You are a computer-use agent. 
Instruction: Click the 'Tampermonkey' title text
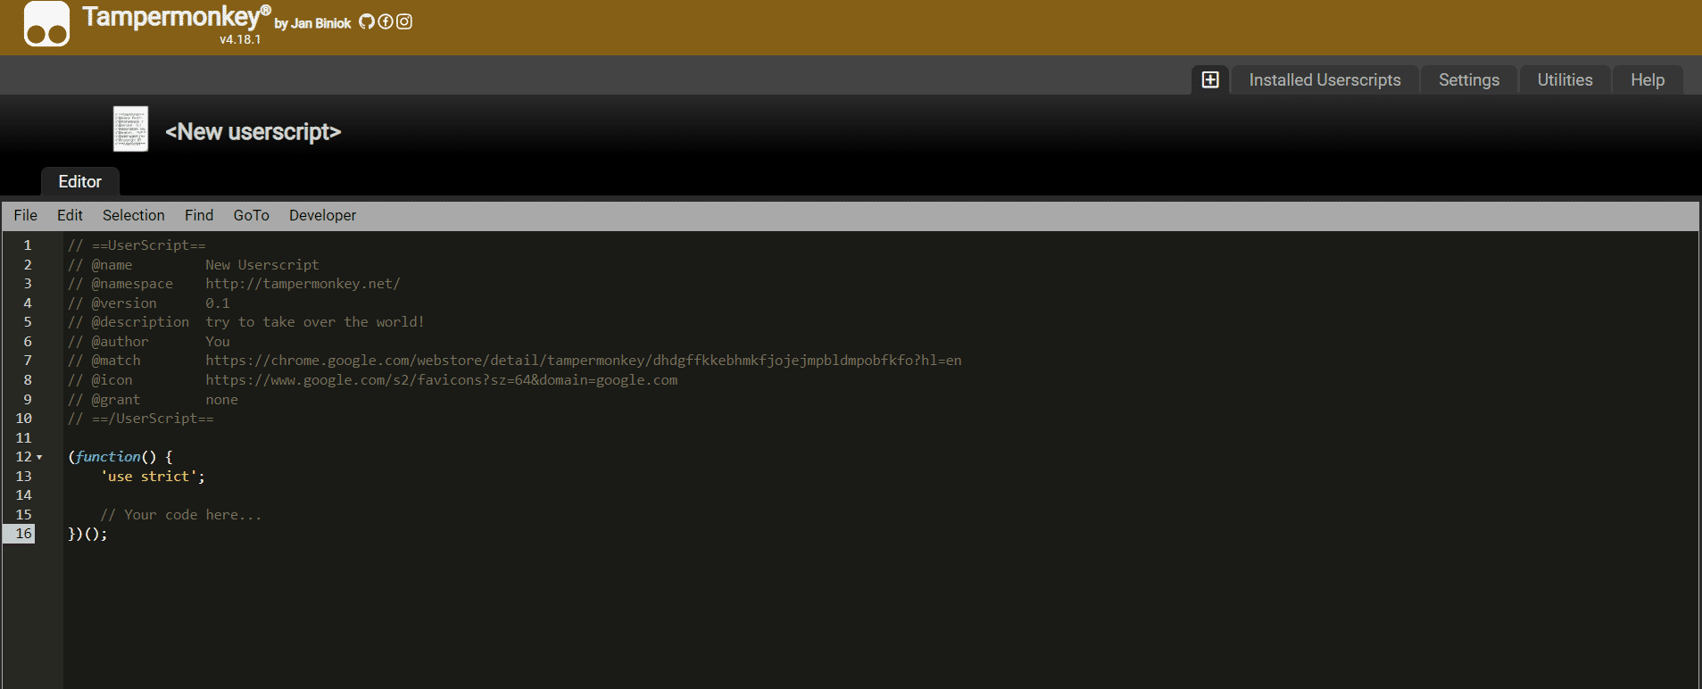tap(176, 17)
